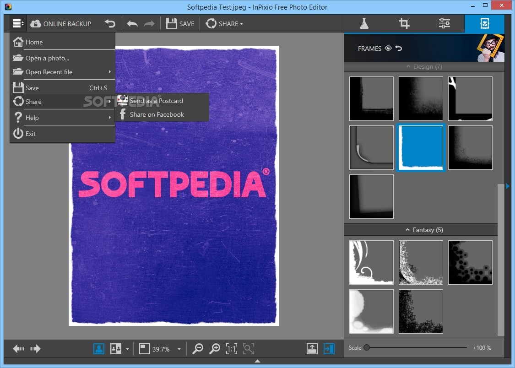Select the white blob Fantasy frame
The width and height of the screenshot is (515, 368).
coord(371,311)
